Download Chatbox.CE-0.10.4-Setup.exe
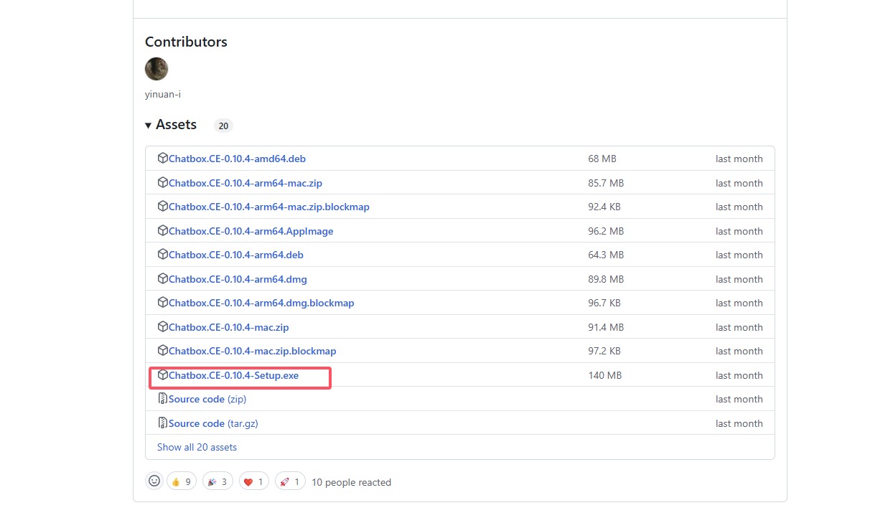Viewport: 870px width, 518px height. coord(233,375)
